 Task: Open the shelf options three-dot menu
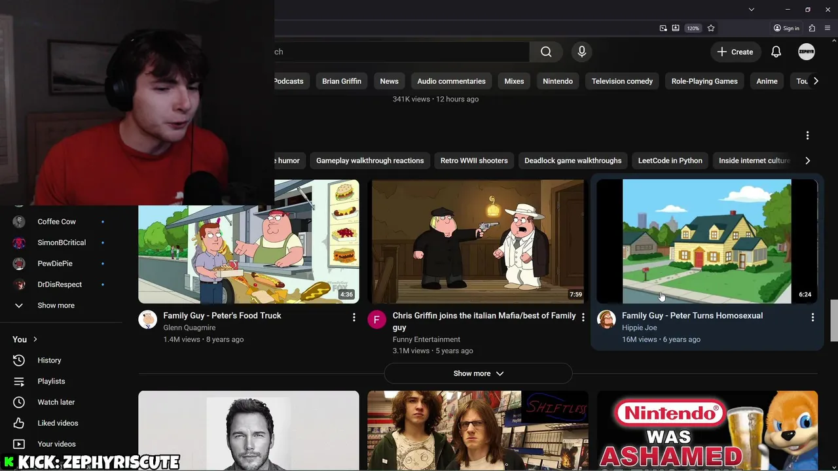coord(807,135)
